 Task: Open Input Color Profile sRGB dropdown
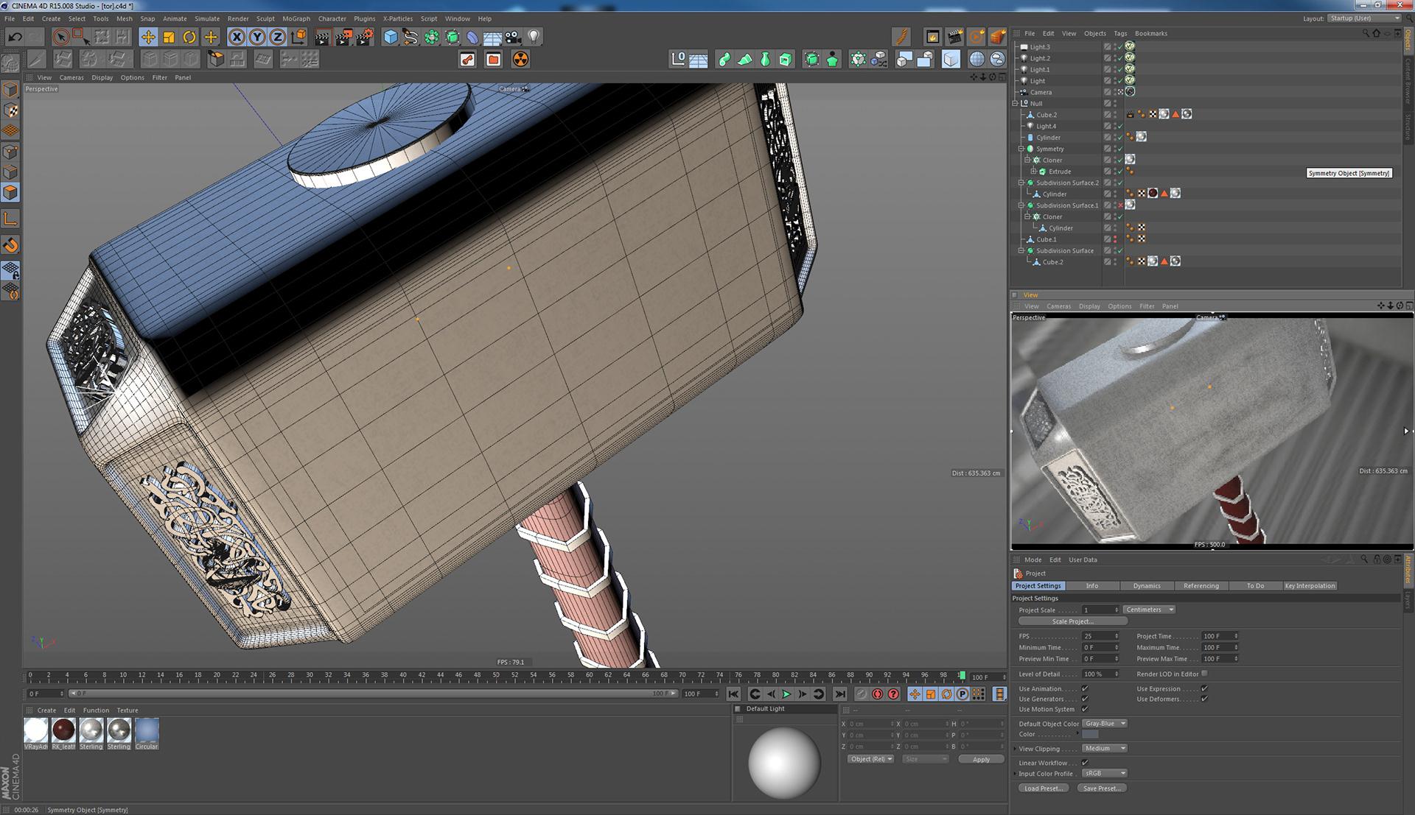[x=1105, y=774]
